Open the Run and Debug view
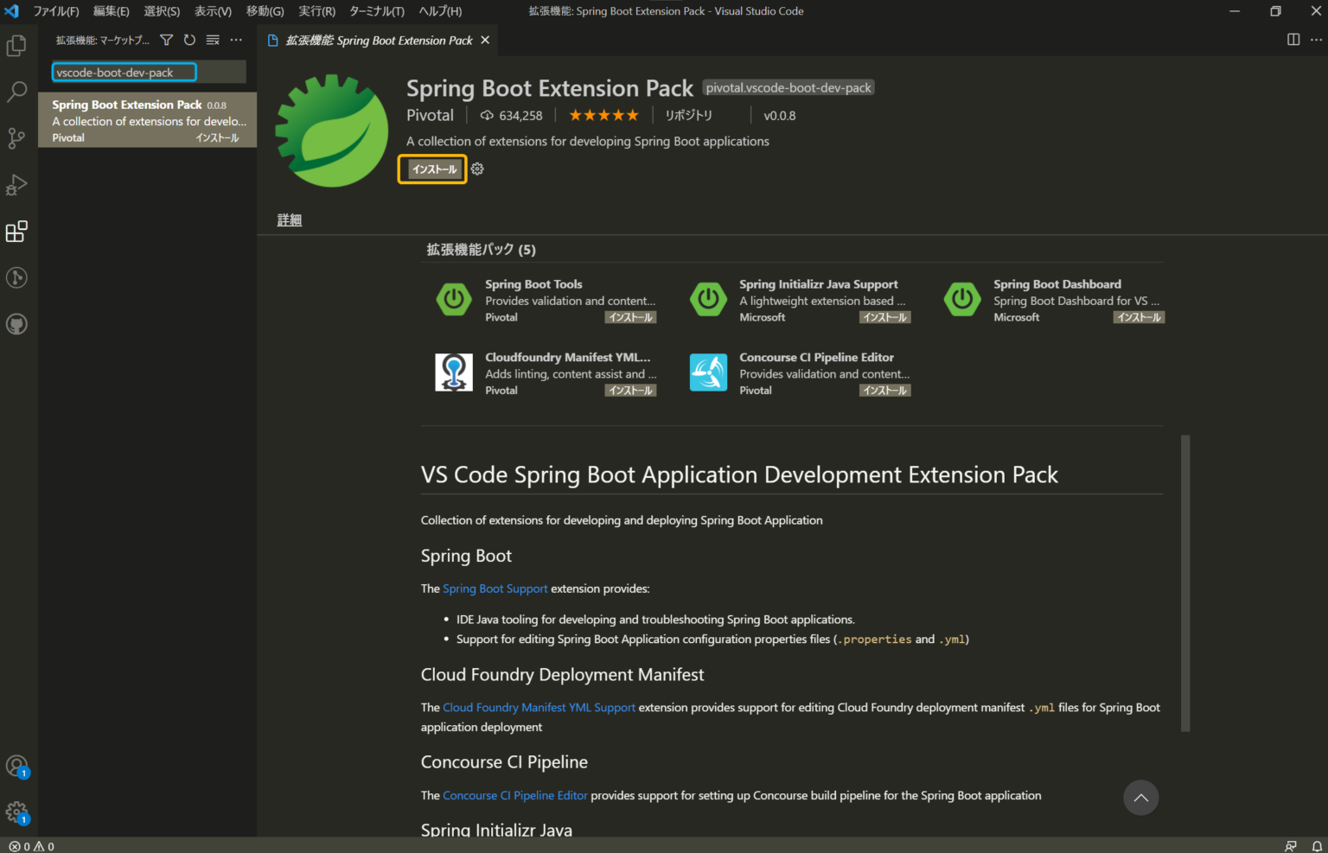 coord(16,185)
